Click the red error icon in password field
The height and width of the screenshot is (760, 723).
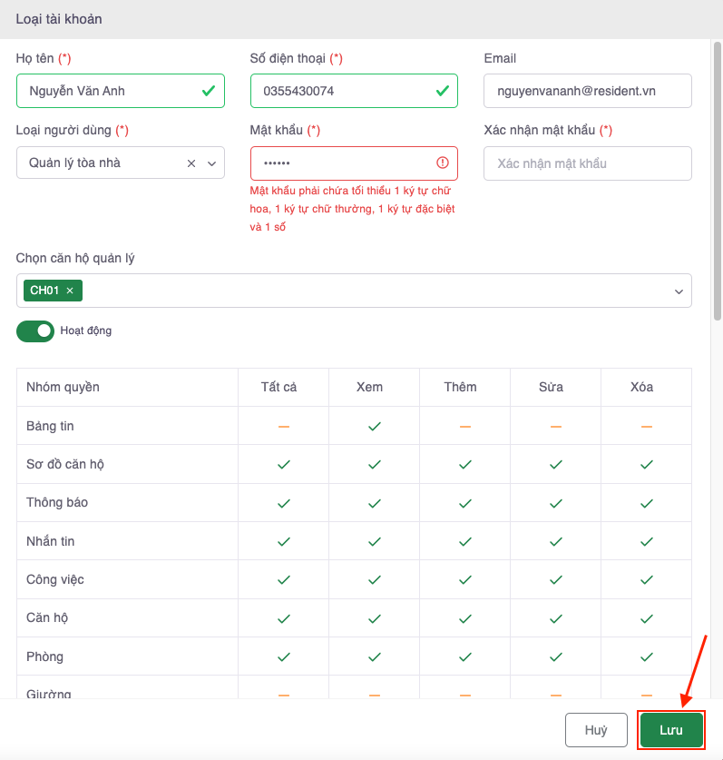(x=443, y=163)
